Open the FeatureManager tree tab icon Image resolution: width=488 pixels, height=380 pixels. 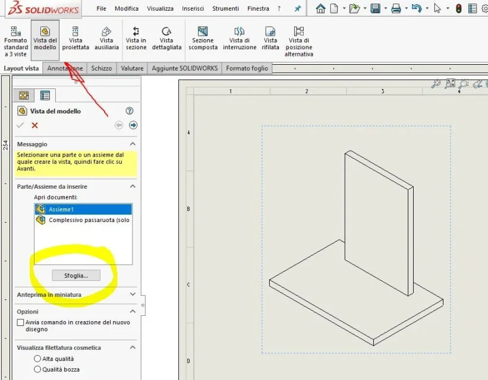[24, 95]
